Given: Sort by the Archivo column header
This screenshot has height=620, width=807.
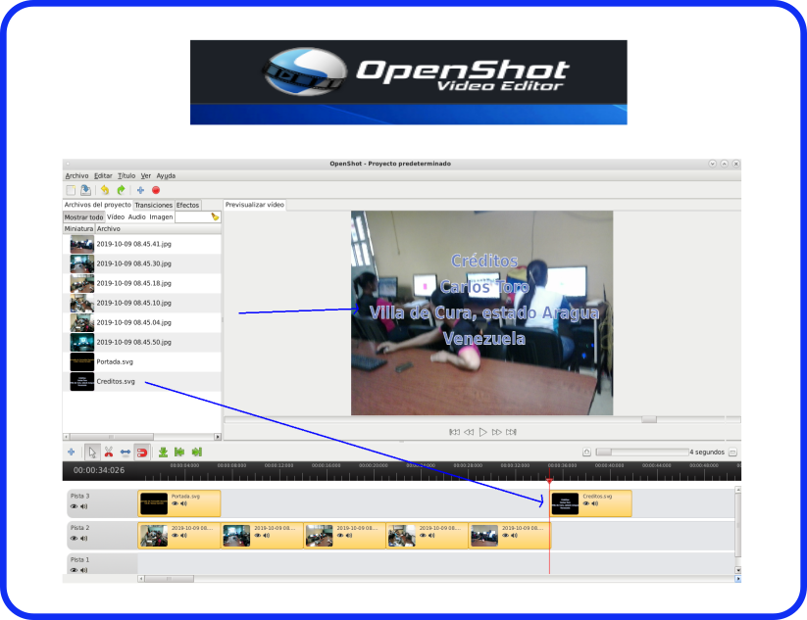Looking at the screenshot, I should (158, 229).
